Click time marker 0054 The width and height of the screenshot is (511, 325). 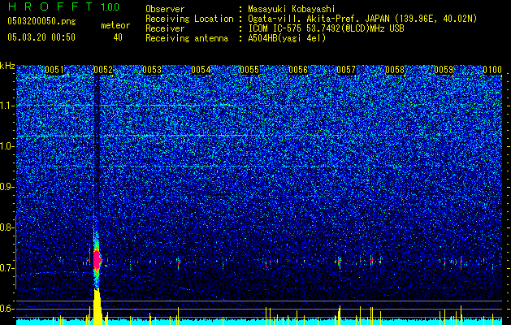point(201,70)
